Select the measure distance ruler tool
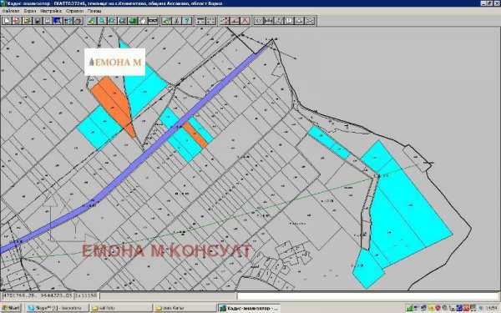This screenshot has width=501, height=313. click(x=153, y=21)
